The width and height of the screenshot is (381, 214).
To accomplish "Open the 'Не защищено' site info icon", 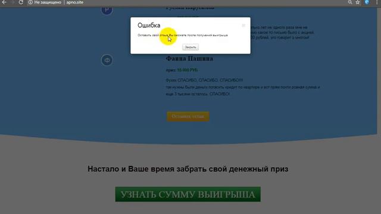I will (x=30, y=2).
